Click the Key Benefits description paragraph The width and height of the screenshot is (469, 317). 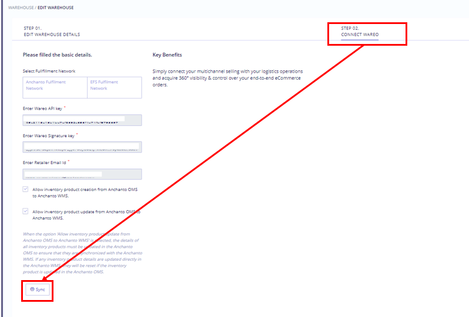pyautogui.click(x=227, y=78)
